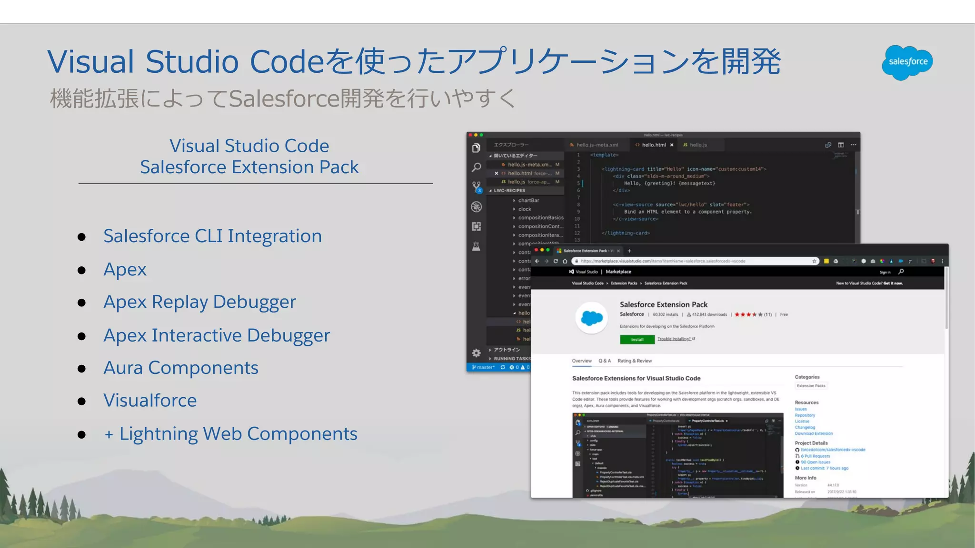Click the open changes icon in VS Code editor toolbar

coord(828,145)
